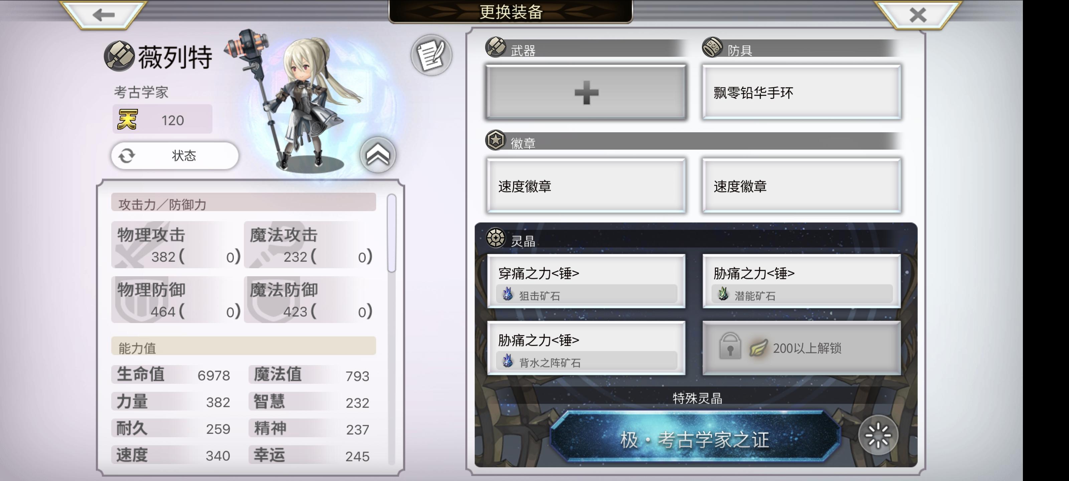
Task: Click the sparkle icon beside 极·考古学家之证
Action: (878, 435)
